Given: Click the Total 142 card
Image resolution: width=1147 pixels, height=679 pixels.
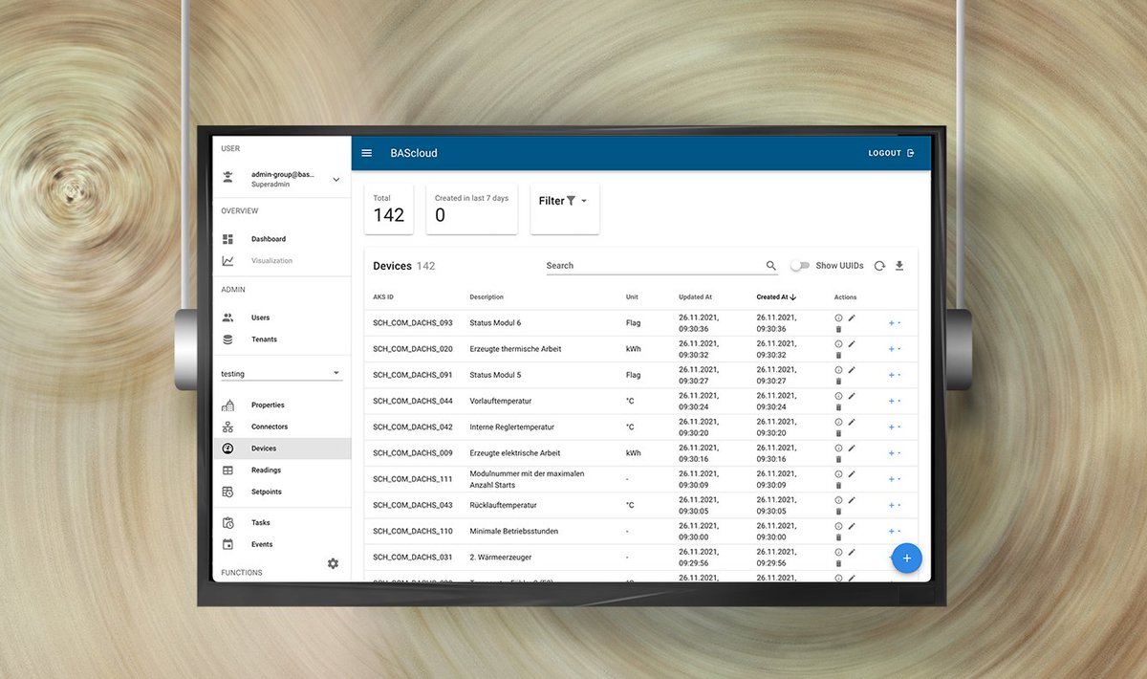Looking at the screenshot, I should tap(389, 208).
